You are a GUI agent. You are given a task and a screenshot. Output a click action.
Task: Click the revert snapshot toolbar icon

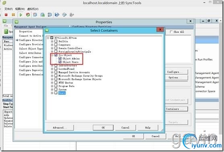coord(43,15)
